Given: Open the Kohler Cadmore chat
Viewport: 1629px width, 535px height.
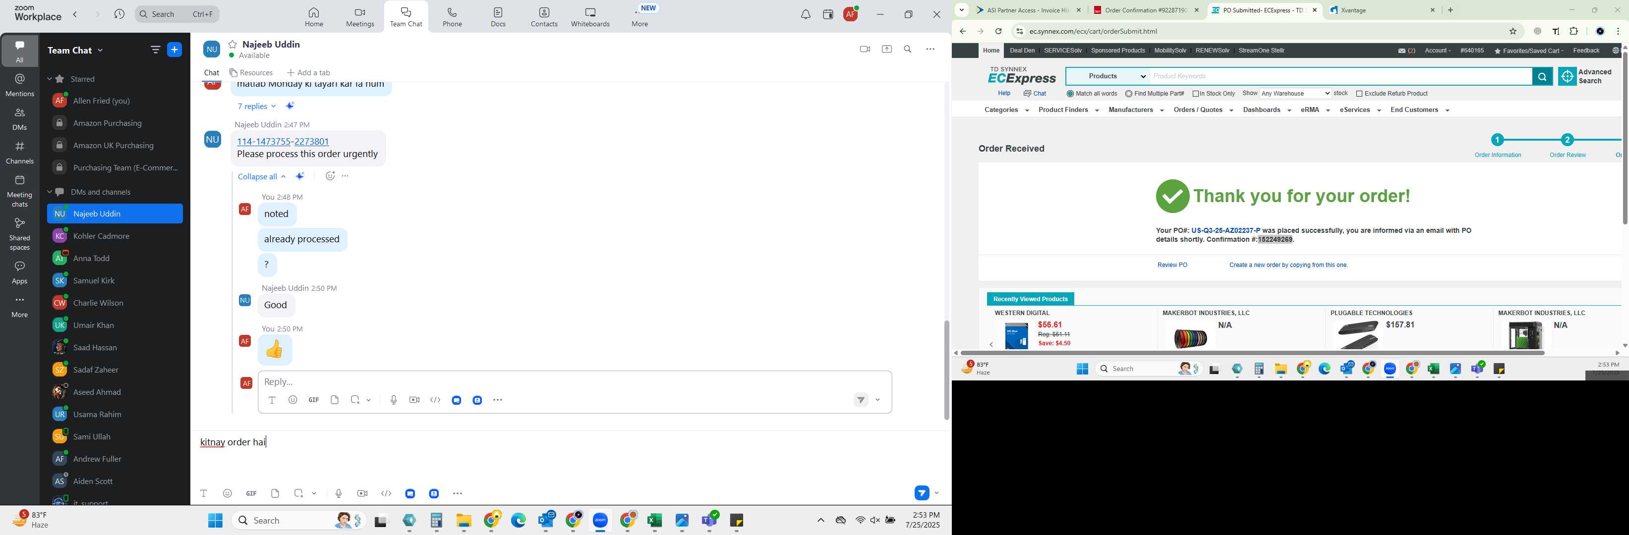Looking at the screenshot, I should point(115,236).
